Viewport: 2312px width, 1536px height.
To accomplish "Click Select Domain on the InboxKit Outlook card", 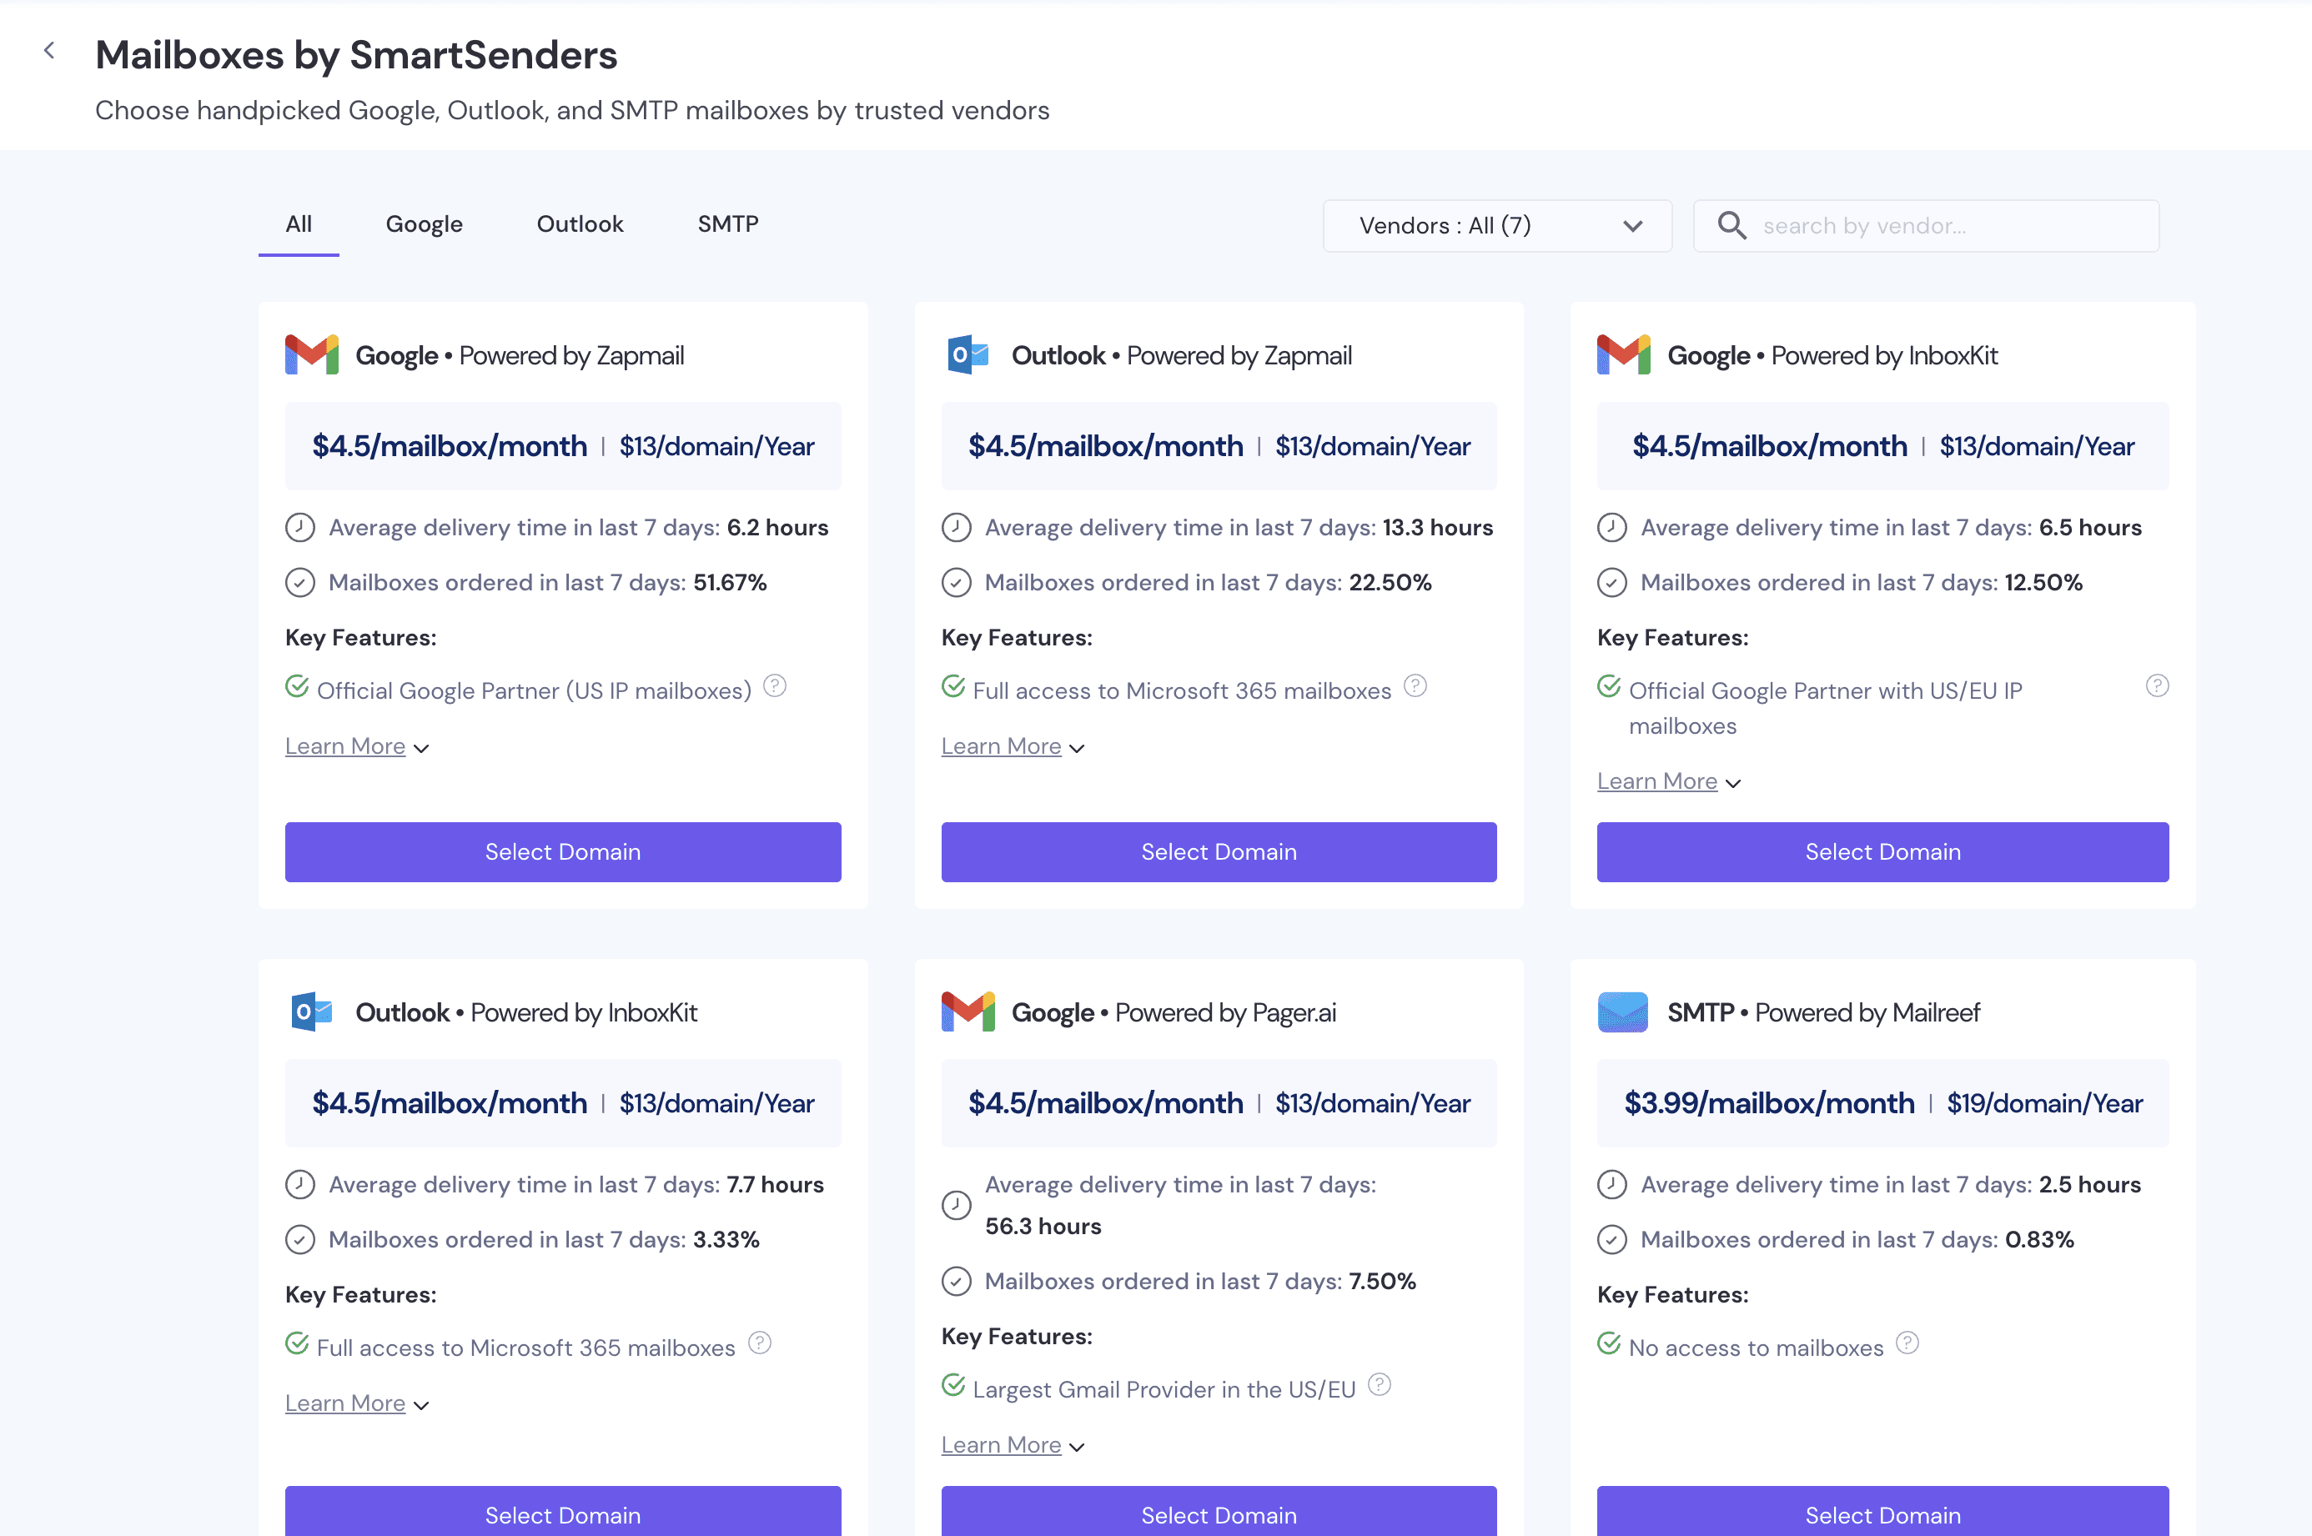I will coord(562,1514).
